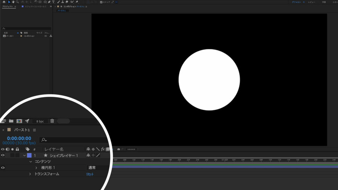
Task: Select the Eraser tool
Action: point(67,2)
